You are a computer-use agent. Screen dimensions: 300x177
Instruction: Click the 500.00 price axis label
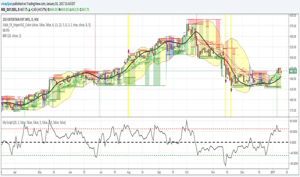[293, 58]
